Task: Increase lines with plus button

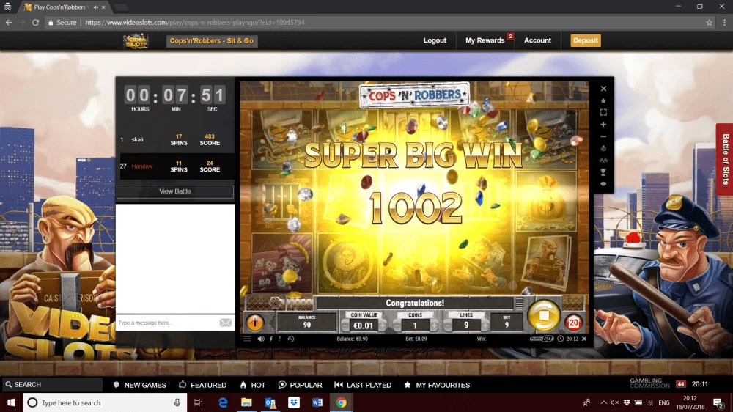Action: [x=485, y=325]
